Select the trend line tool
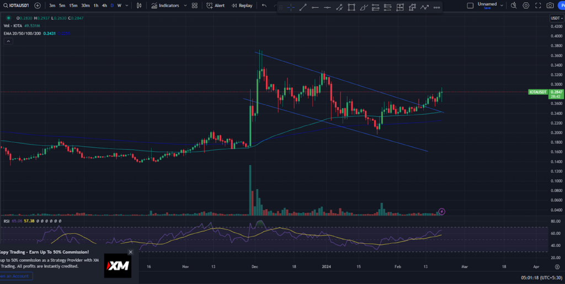 coord(303,7)
